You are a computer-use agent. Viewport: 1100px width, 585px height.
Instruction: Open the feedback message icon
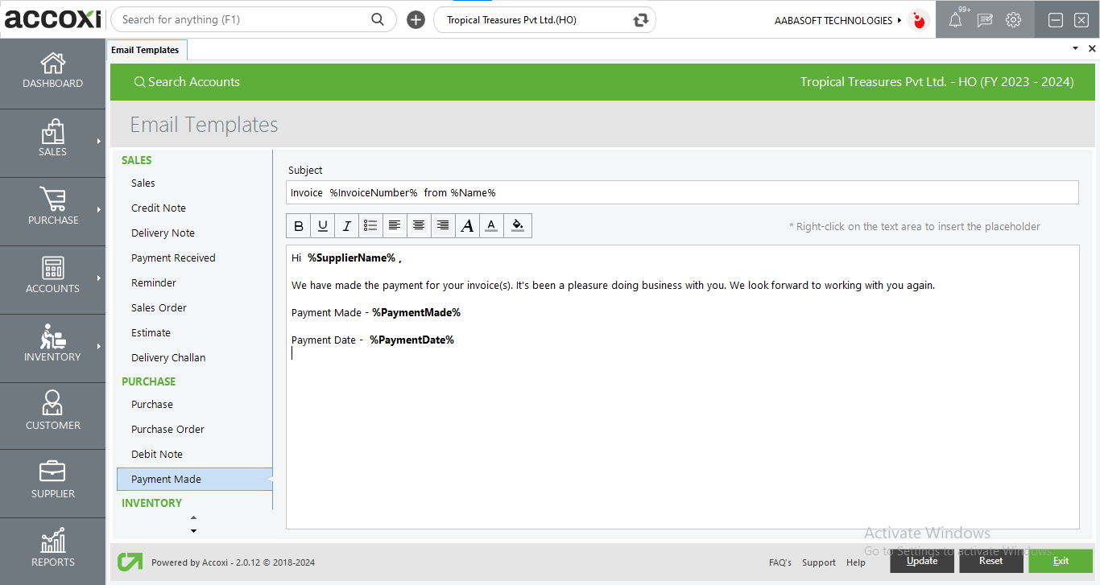[x=984, y=19]
